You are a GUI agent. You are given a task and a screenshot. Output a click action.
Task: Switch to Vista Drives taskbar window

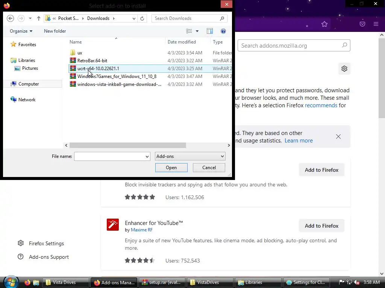[66, 282]
